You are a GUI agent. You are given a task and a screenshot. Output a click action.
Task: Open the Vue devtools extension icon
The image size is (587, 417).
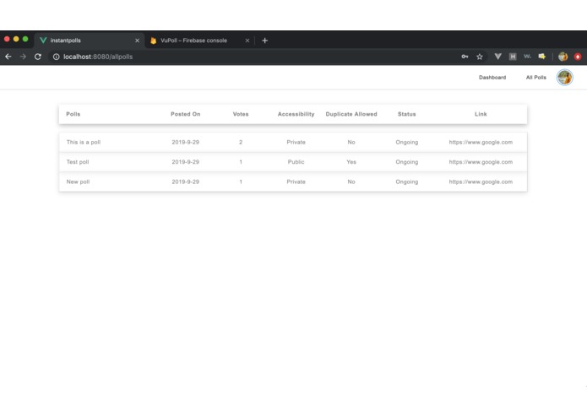498,57
